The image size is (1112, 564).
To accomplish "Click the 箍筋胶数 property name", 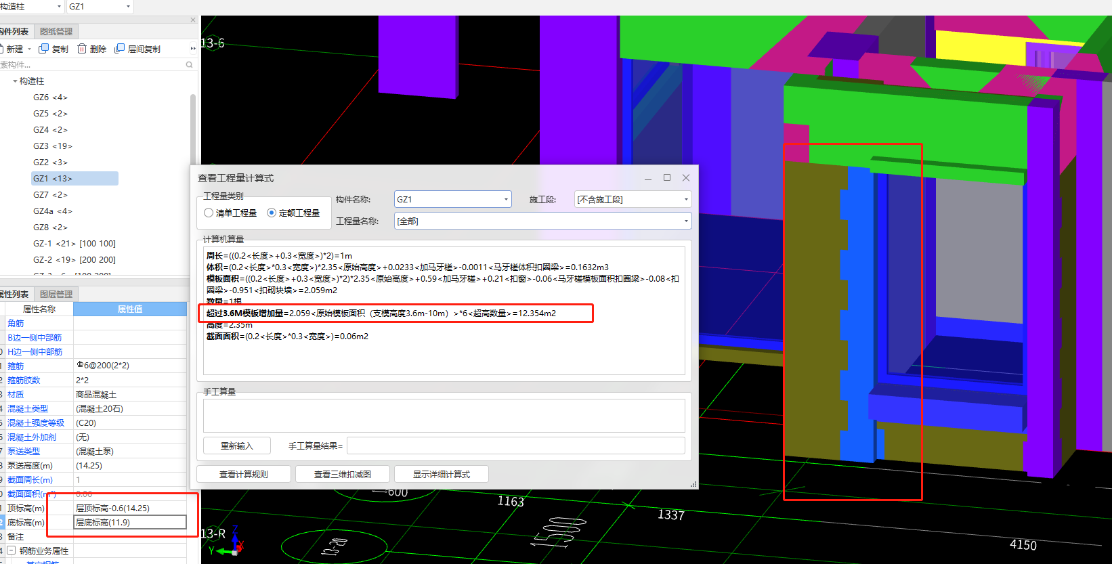I will [24, 380].
